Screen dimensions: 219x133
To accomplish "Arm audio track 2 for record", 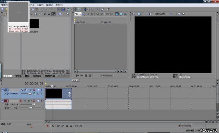I will pos(21,101).
